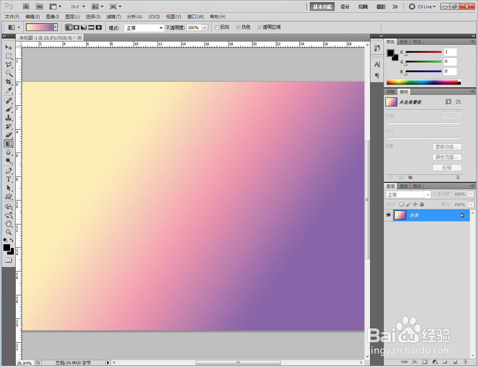Select the Custom Shape tool
Screen dimensions: 478x367
(x=9, y=196)
